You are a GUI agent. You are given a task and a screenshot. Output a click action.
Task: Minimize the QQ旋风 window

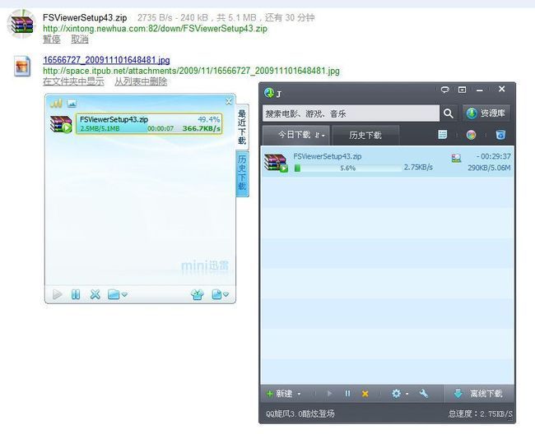pyautogui.click(x=479, y=90)
